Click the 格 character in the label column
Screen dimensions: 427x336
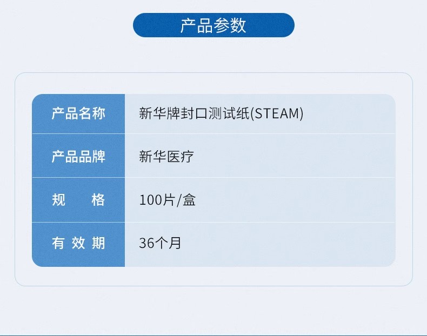(x=98, y=200)
